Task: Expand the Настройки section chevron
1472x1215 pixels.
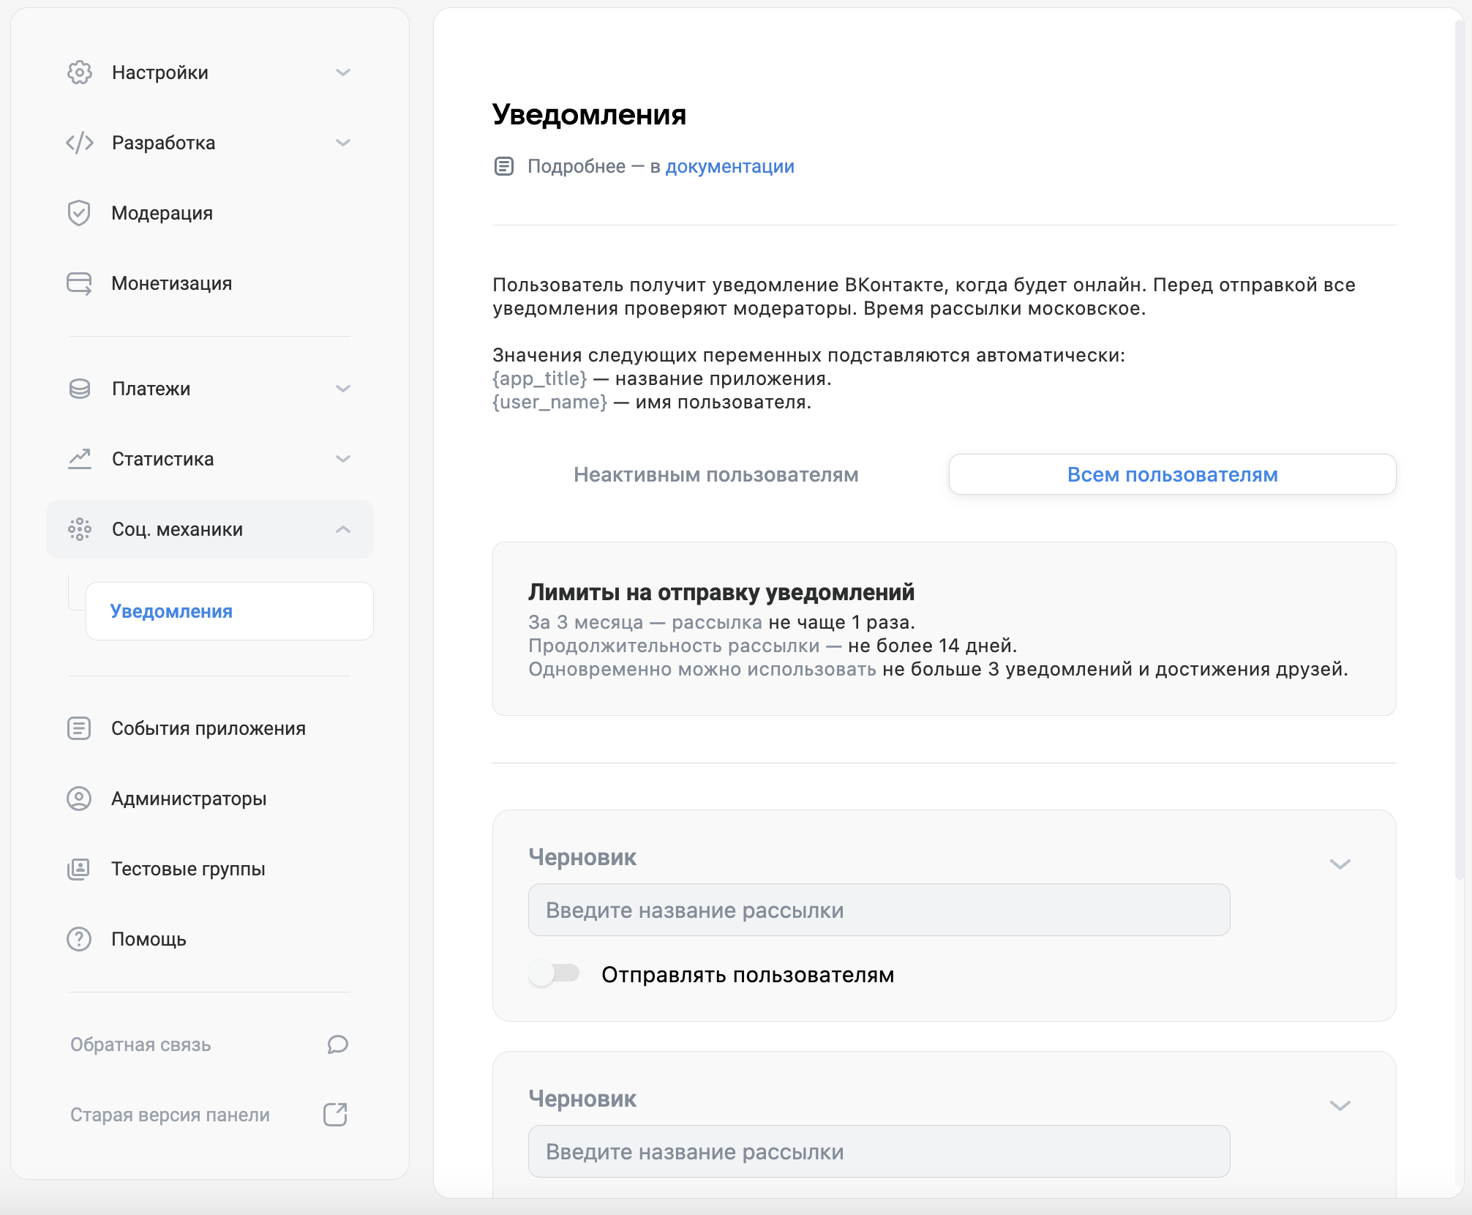Action: point(343,72)
